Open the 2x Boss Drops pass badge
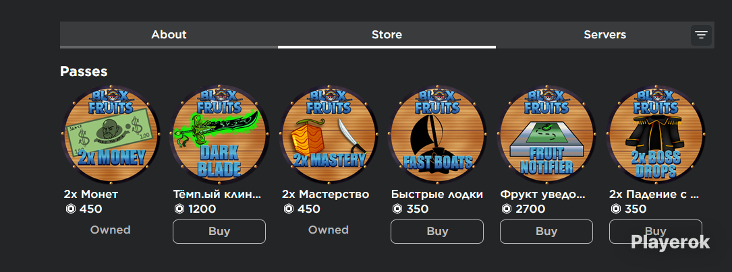 (x=656, y=134)
